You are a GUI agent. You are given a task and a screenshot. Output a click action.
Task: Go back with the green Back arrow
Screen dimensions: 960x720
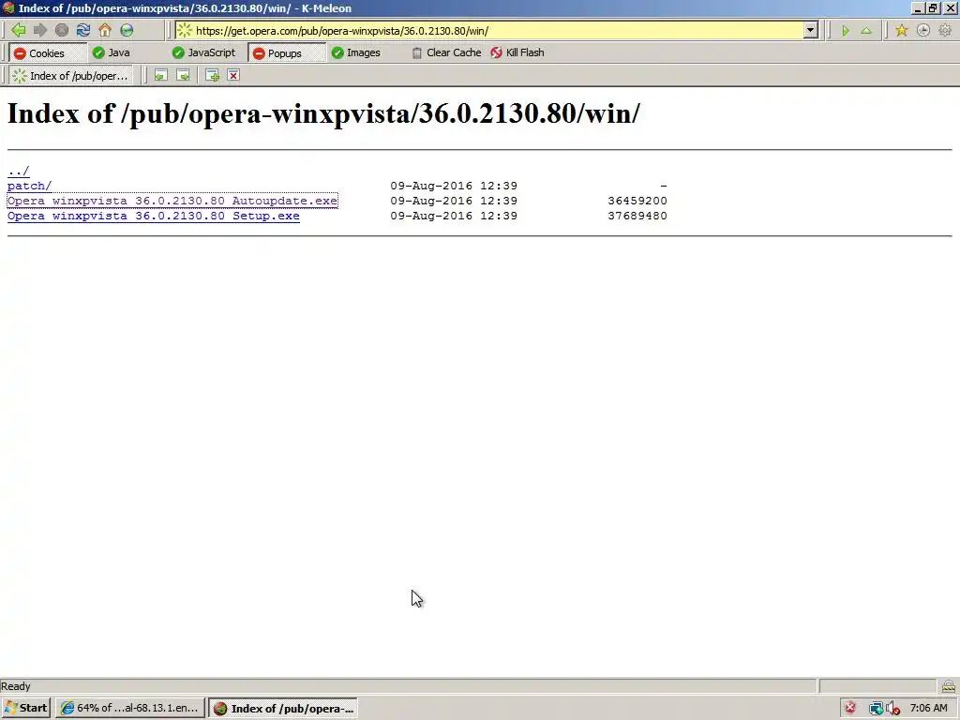[x=19, y=30]
